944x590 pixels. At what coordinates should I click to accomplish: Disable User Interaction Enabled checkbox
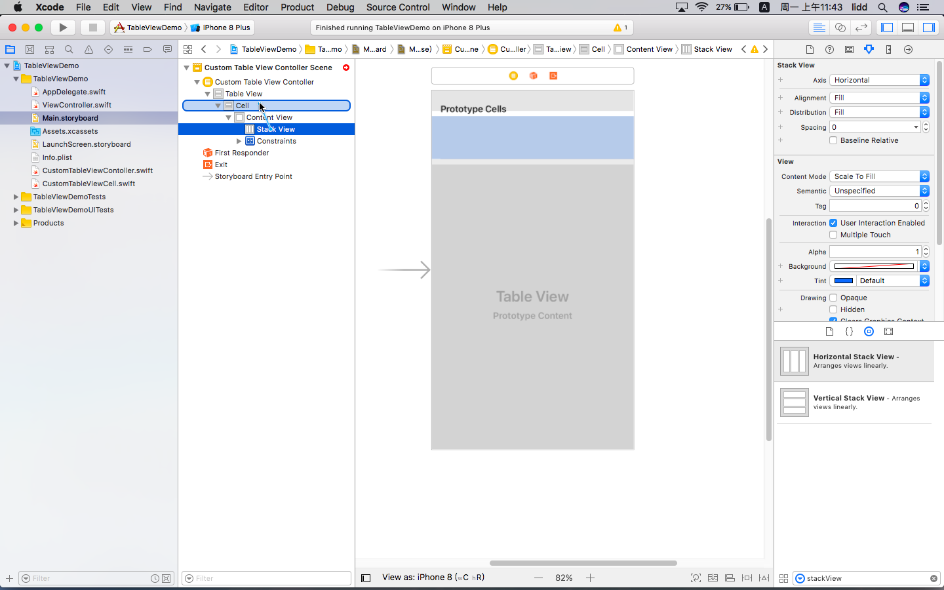click(833, 223)
